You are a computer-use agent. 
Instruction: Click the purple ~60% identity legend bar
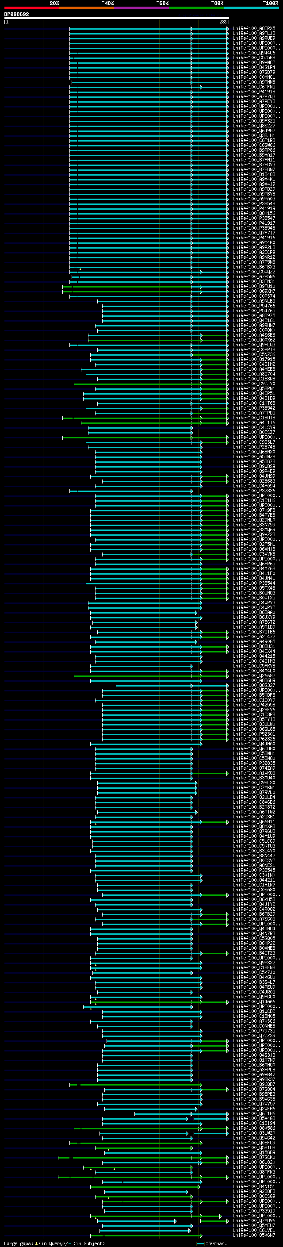click(141, 8)
